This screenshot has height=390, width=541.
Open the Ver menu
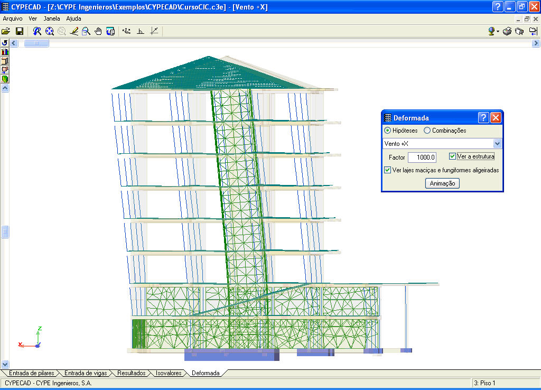click(33, 18)
